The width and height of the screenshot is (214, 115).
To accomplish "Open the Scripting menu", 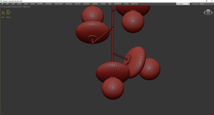I will click(x=95, y=4).
